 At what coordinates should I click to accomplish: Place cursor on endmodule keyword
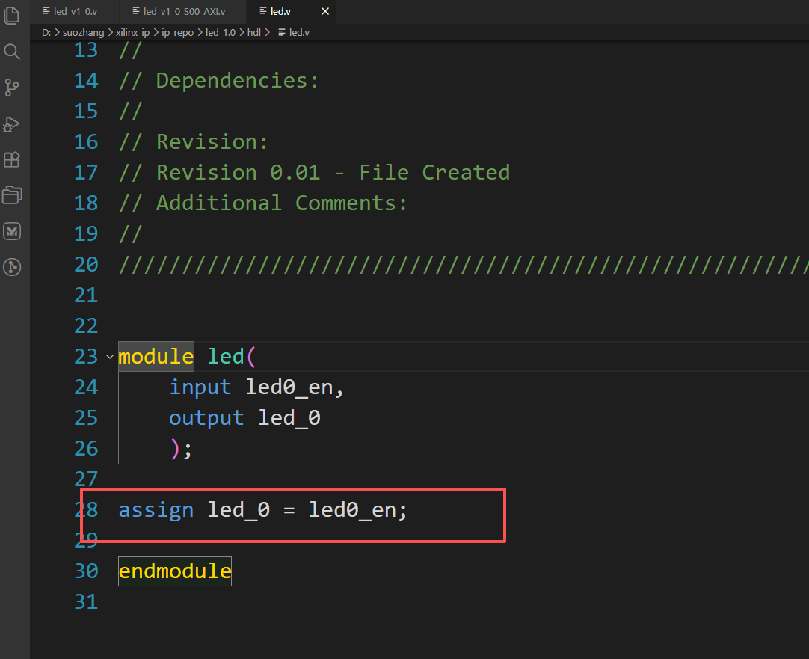tap(175, 571)
